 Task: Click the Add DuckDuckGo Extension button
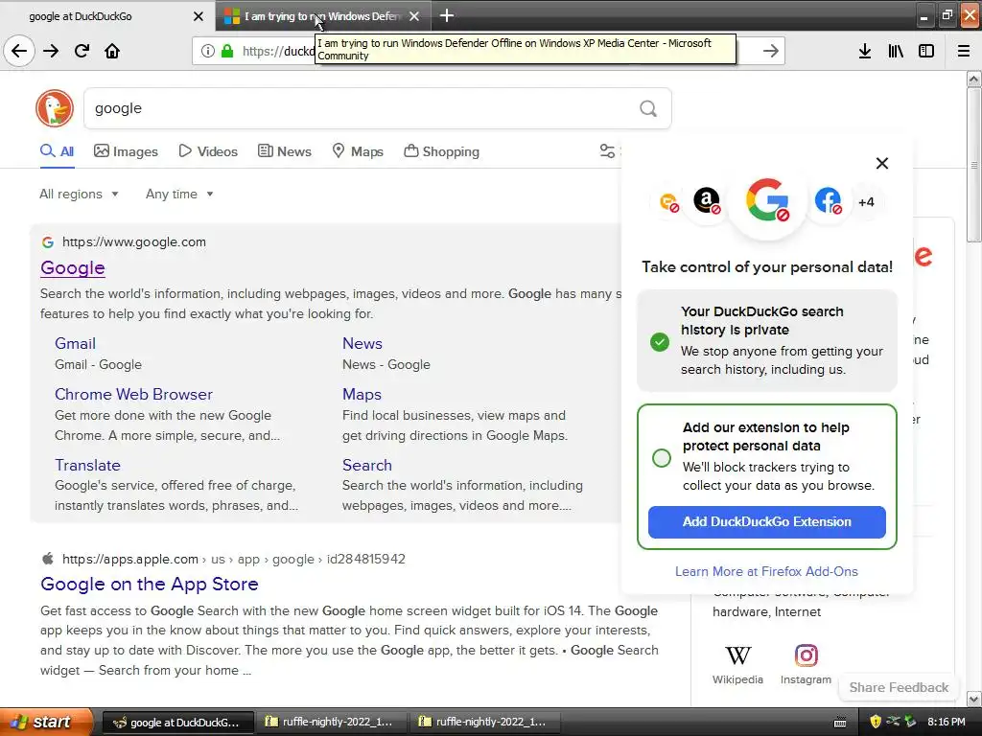point(766,522)
